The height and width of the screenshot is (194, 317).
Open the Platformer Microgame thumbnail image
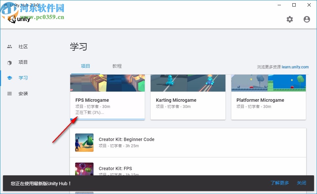click(268, 83)
